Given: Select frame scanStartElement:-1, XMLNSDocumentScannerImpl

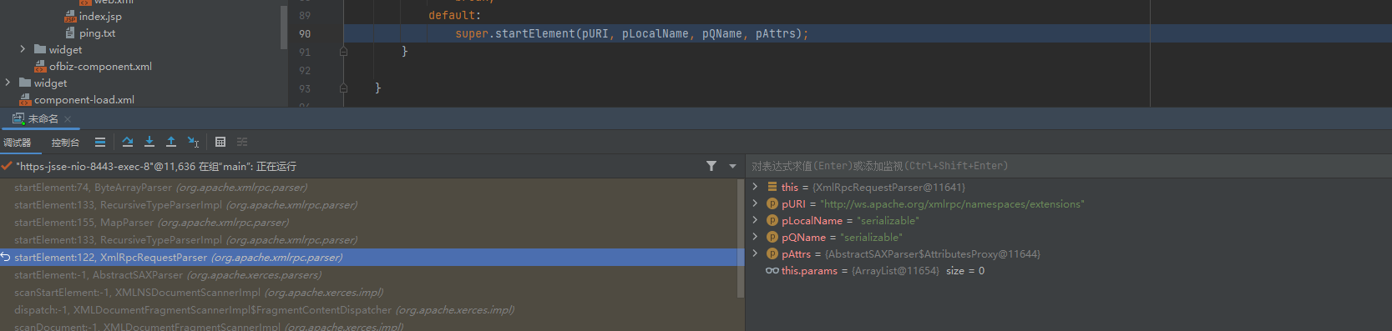Looking at the screenshot, I should [368, 293].
